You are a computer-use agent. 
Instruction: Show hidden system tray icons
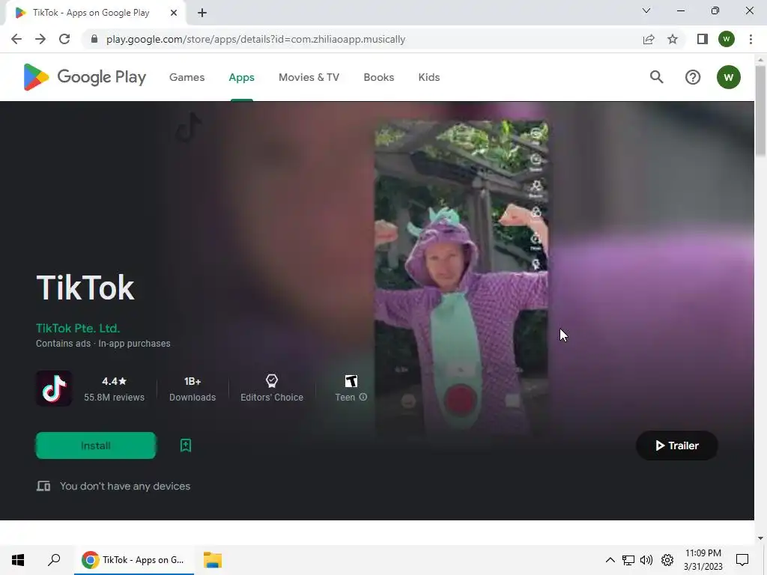coord(610,560)
